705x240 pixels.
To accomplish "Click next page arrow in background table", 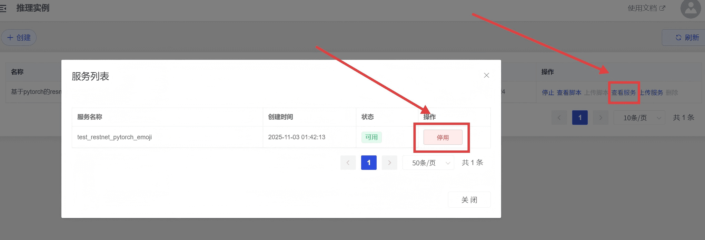I will click(600, 118).
